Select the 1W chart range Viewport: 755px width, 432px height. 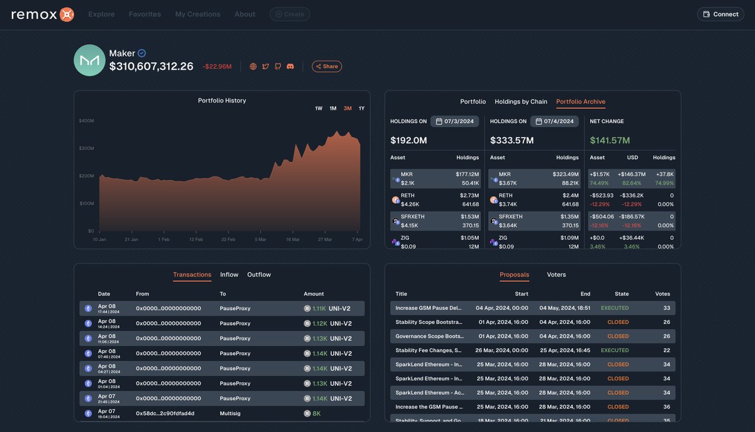pos(319,108)
